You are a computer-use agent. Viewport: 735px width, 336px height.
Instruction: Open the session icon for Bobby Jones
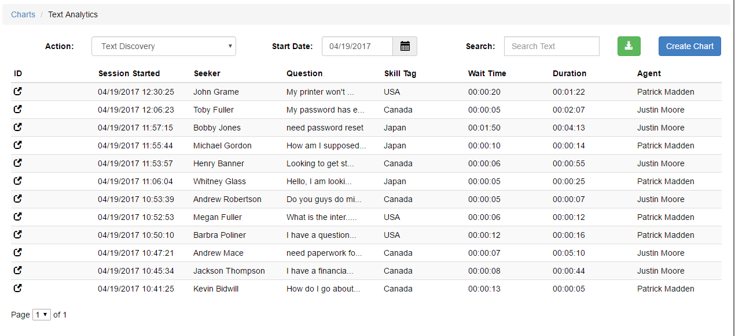pyautogui.click(x=18, y=127)
